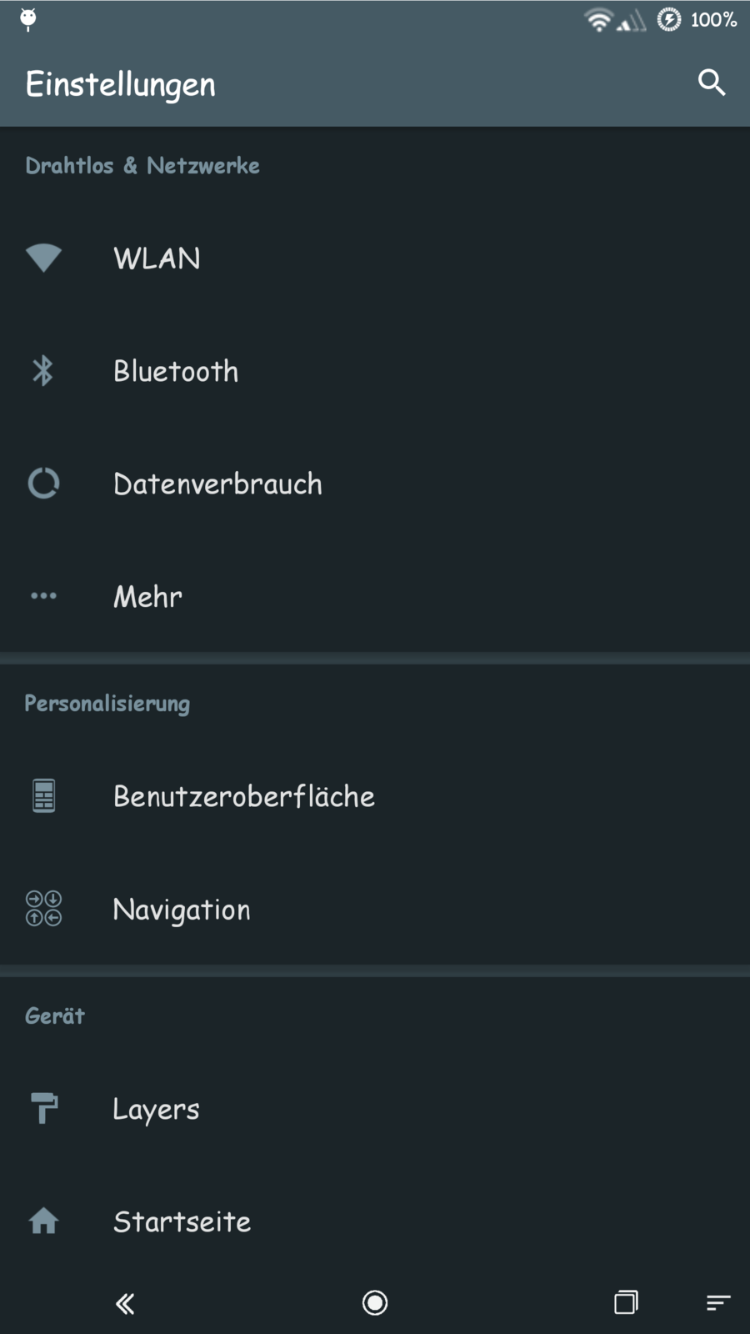The image size is (750, 1334).
Task: Open WLAN settings
Action: coord(157,258)
